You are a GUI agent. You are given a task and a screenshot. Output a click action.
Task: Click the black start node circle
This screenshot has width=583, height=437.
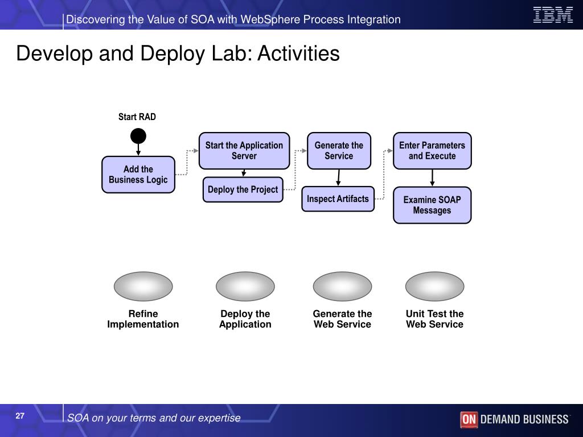pyautogui.click(x=138, y=136)
